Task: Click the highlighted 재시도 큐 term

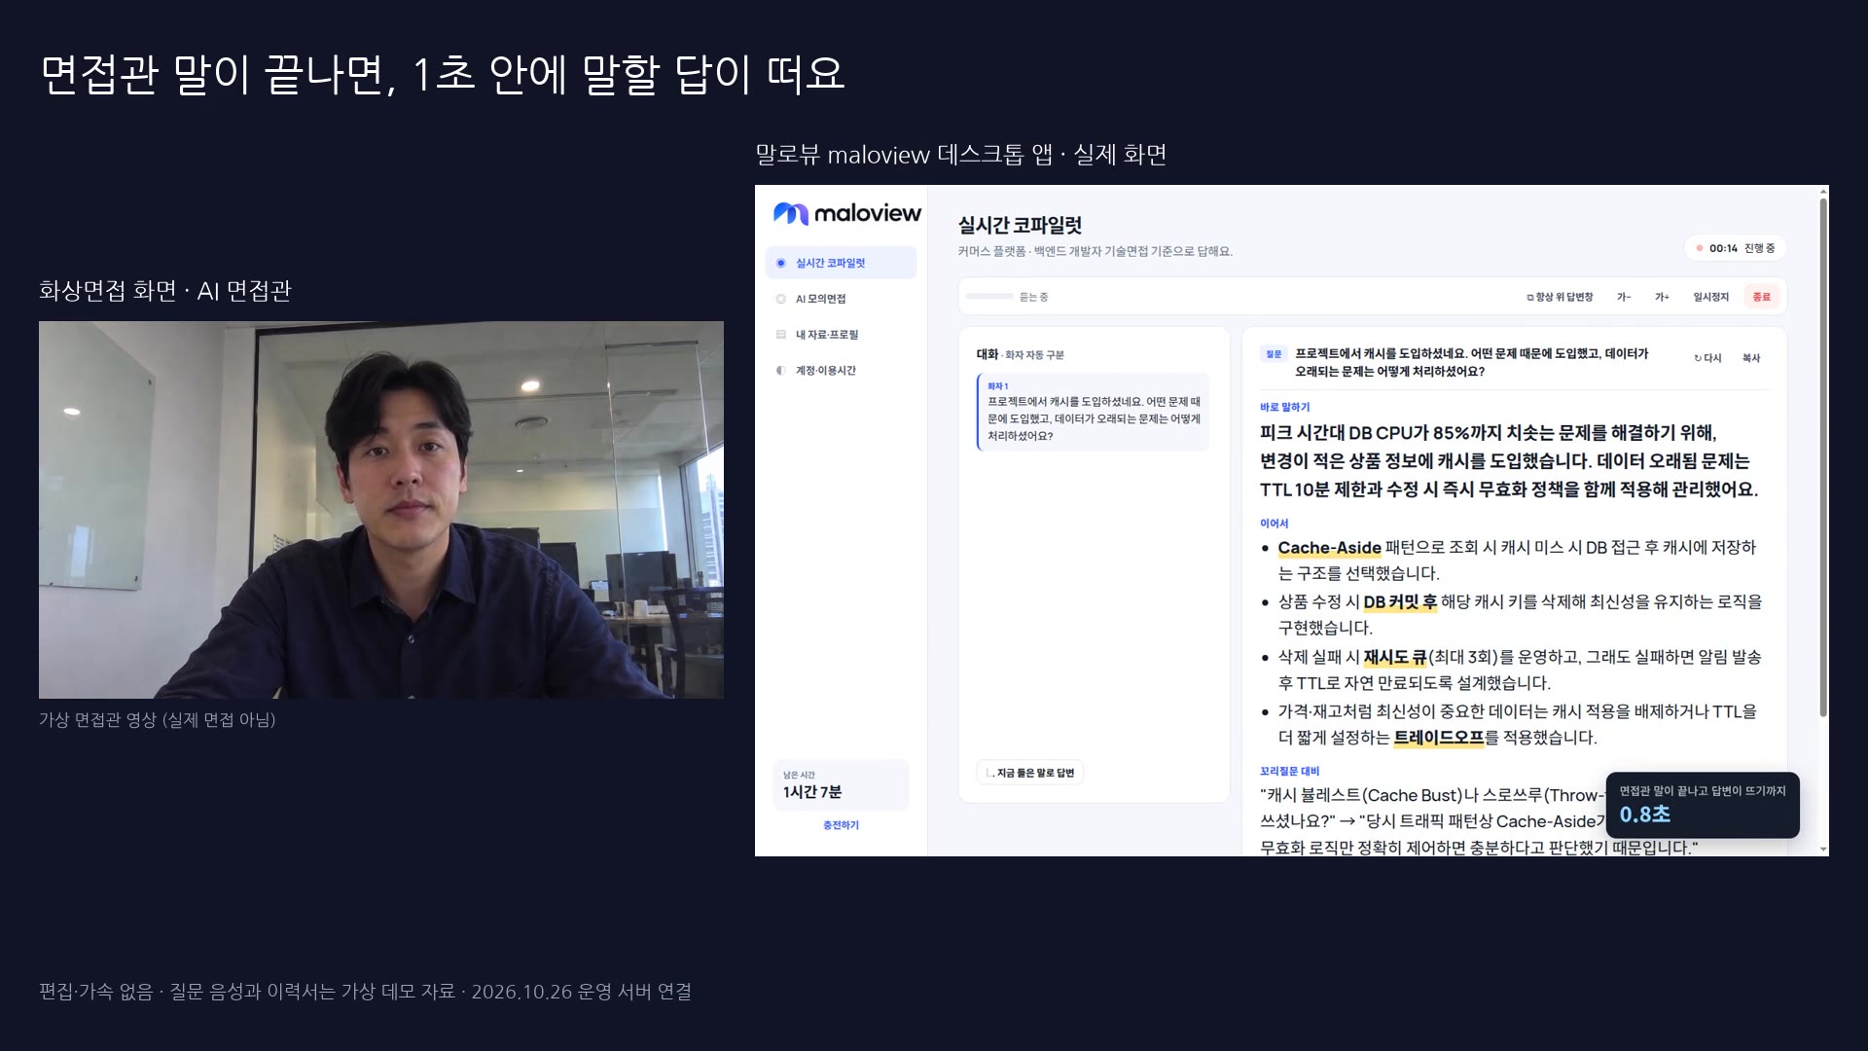Action: click(1395, 658)
